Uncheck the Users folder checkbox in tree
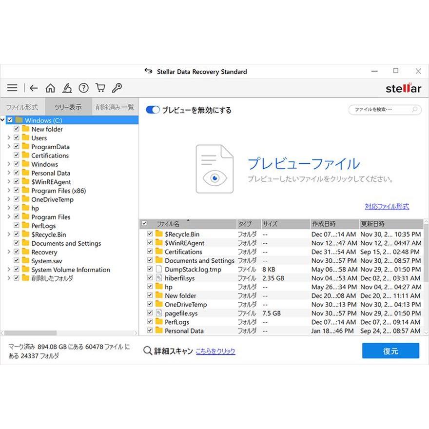The width and height of the screenshot is (429, 429). pyautogui.click(x=17, y=138)
